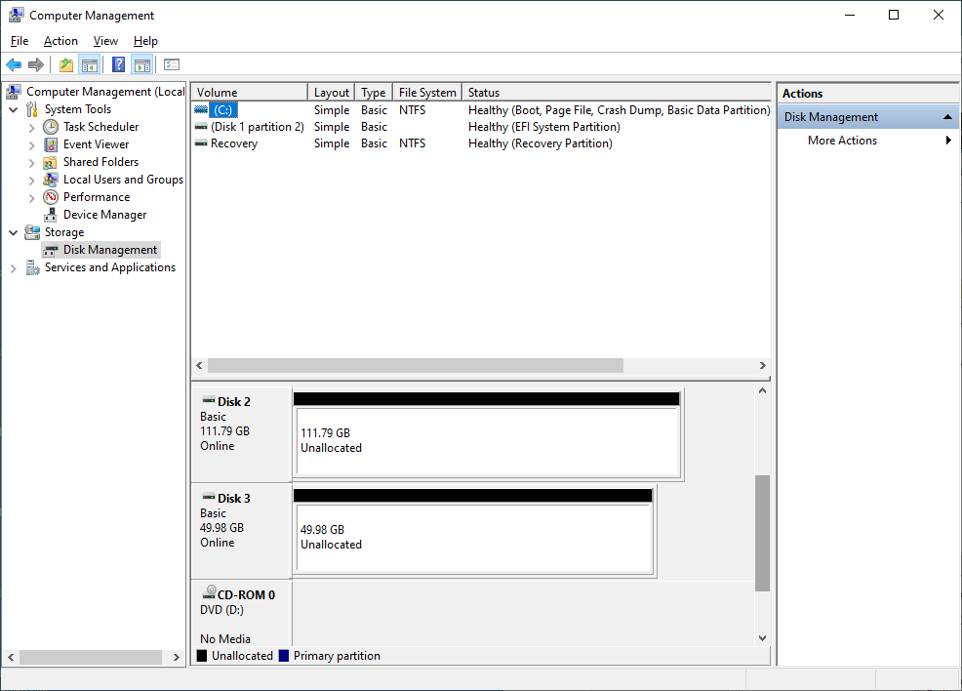The width and height of the screenshot is (962, 691).
Task: Select the Device Manager tree item
Action: 105,215
